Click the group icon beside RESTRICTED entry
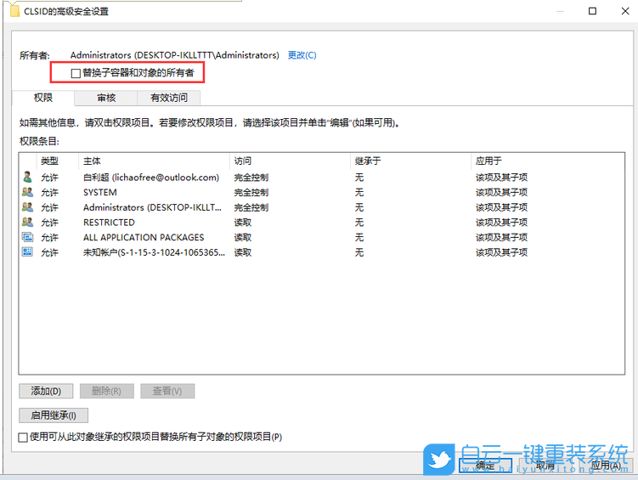The height and width of the screenshot is (480, 638). 27,222
